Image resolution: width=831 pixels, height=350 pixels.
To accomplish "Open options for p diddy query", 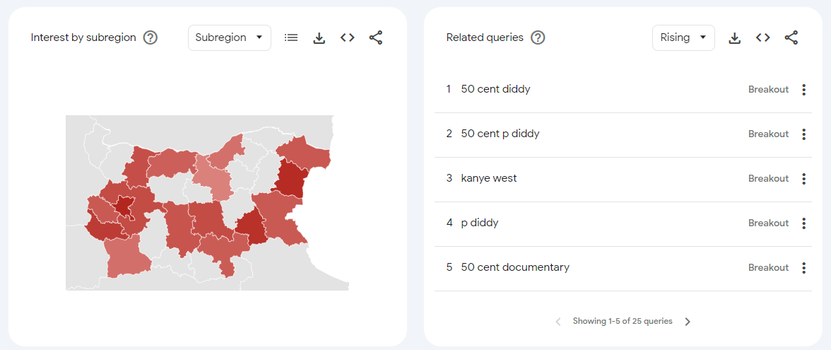I will [x=804, y=223].
